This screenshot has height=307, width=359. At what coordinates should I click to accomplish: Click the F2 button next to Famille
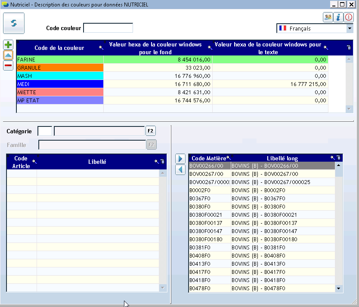click(x=152, y=144)
